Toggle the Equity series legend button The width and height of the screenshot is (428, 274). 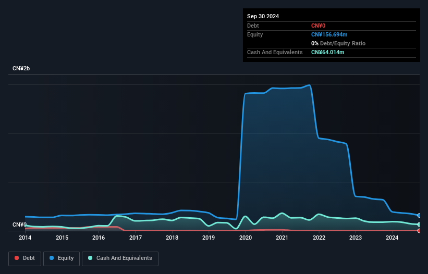(x=62, y=258)
